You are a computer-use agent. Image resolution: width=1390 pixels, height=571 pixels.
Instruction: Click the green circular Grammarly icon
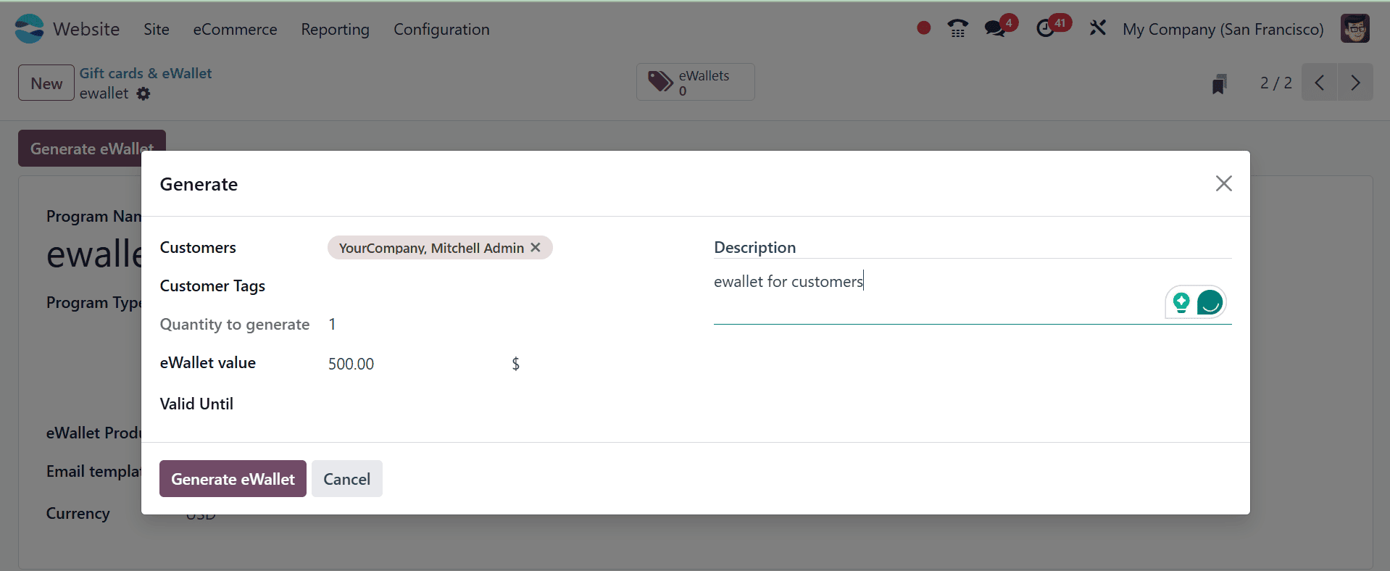pos(1210,302)
